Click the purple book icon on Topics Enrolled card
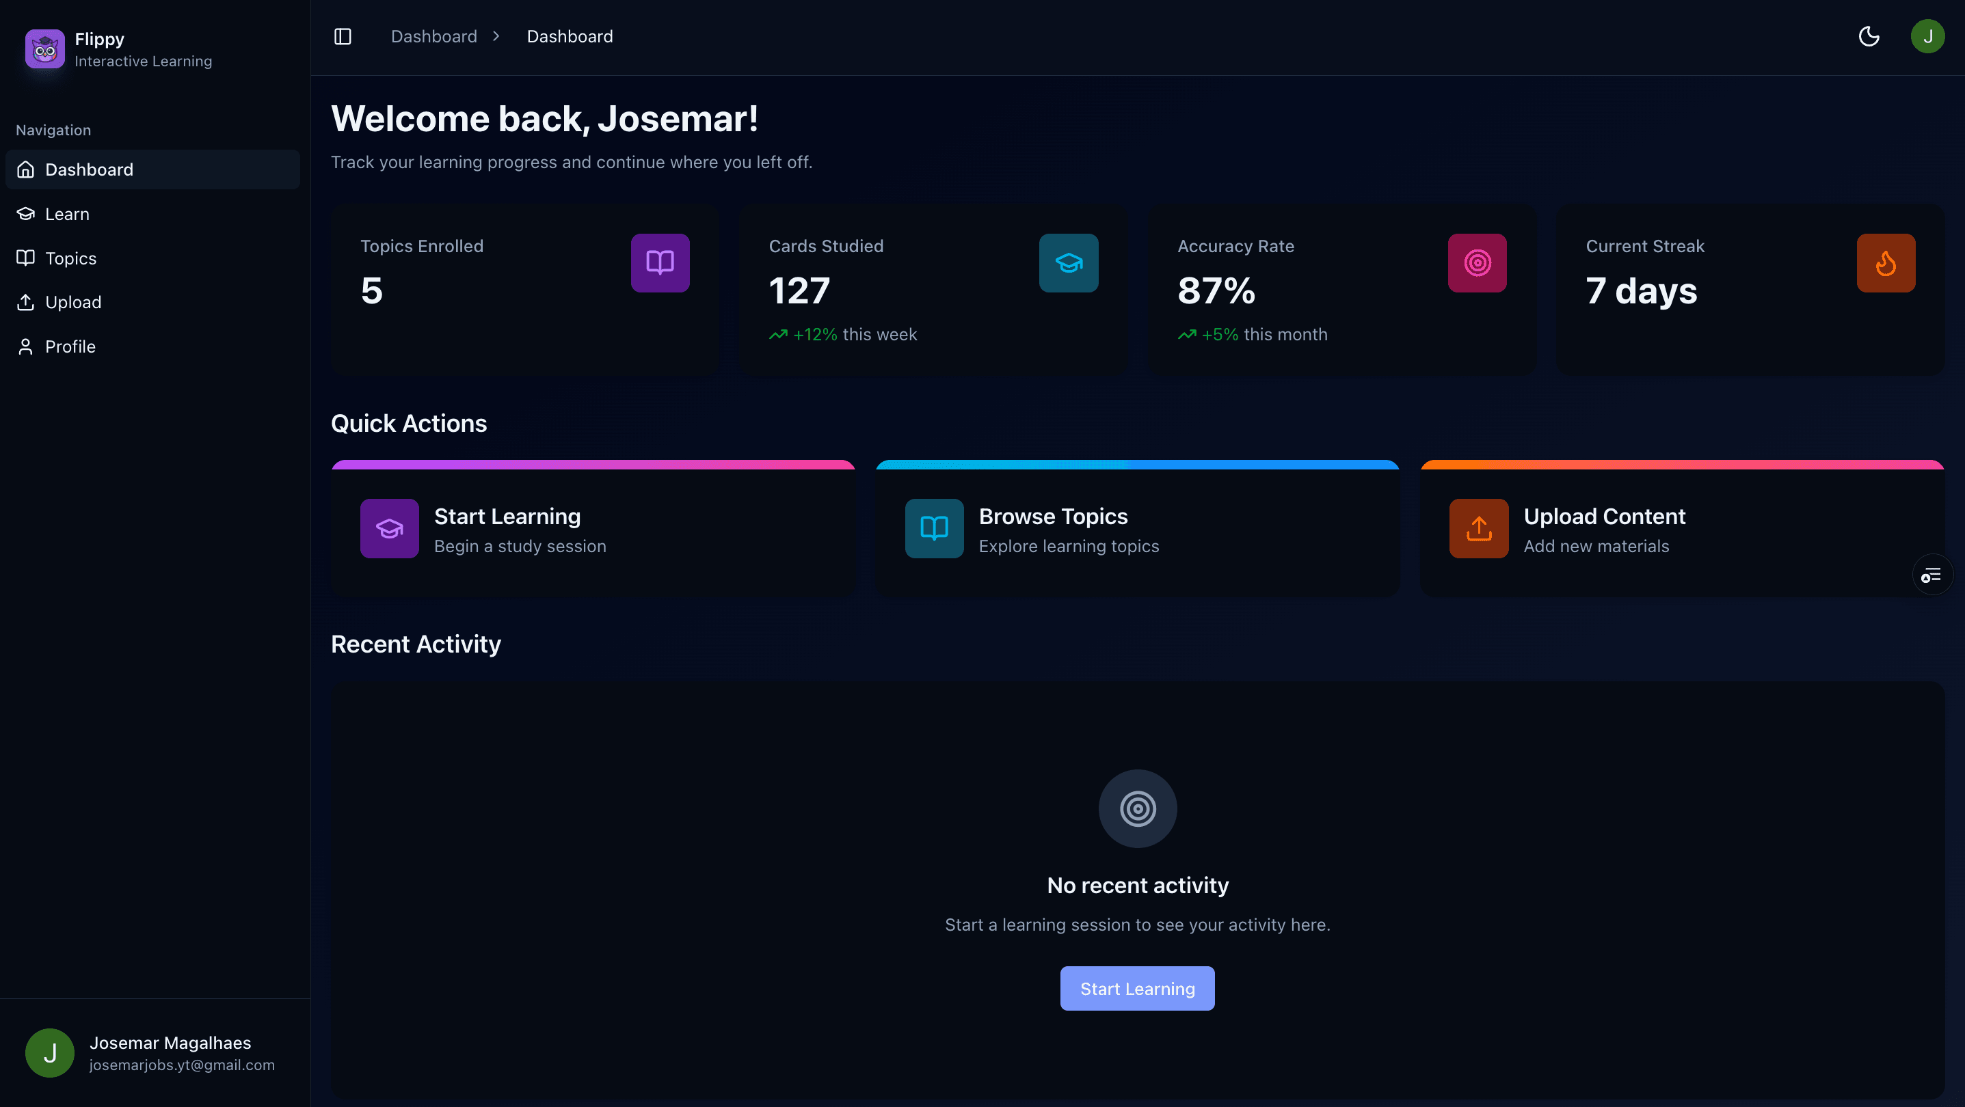This screenshot has width=1965, height=1107. click(660, 262)
